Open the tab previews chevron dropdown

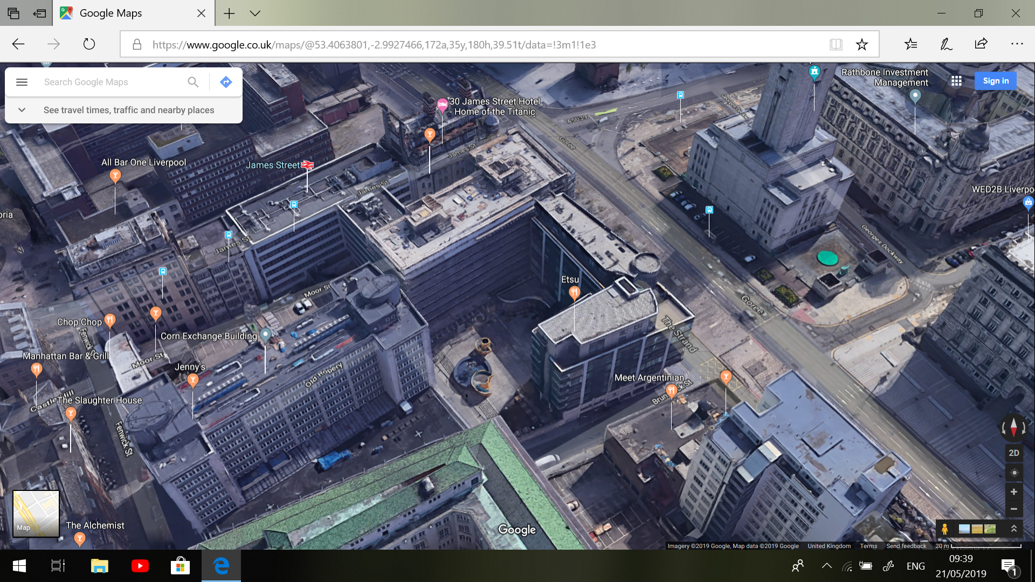255,13
